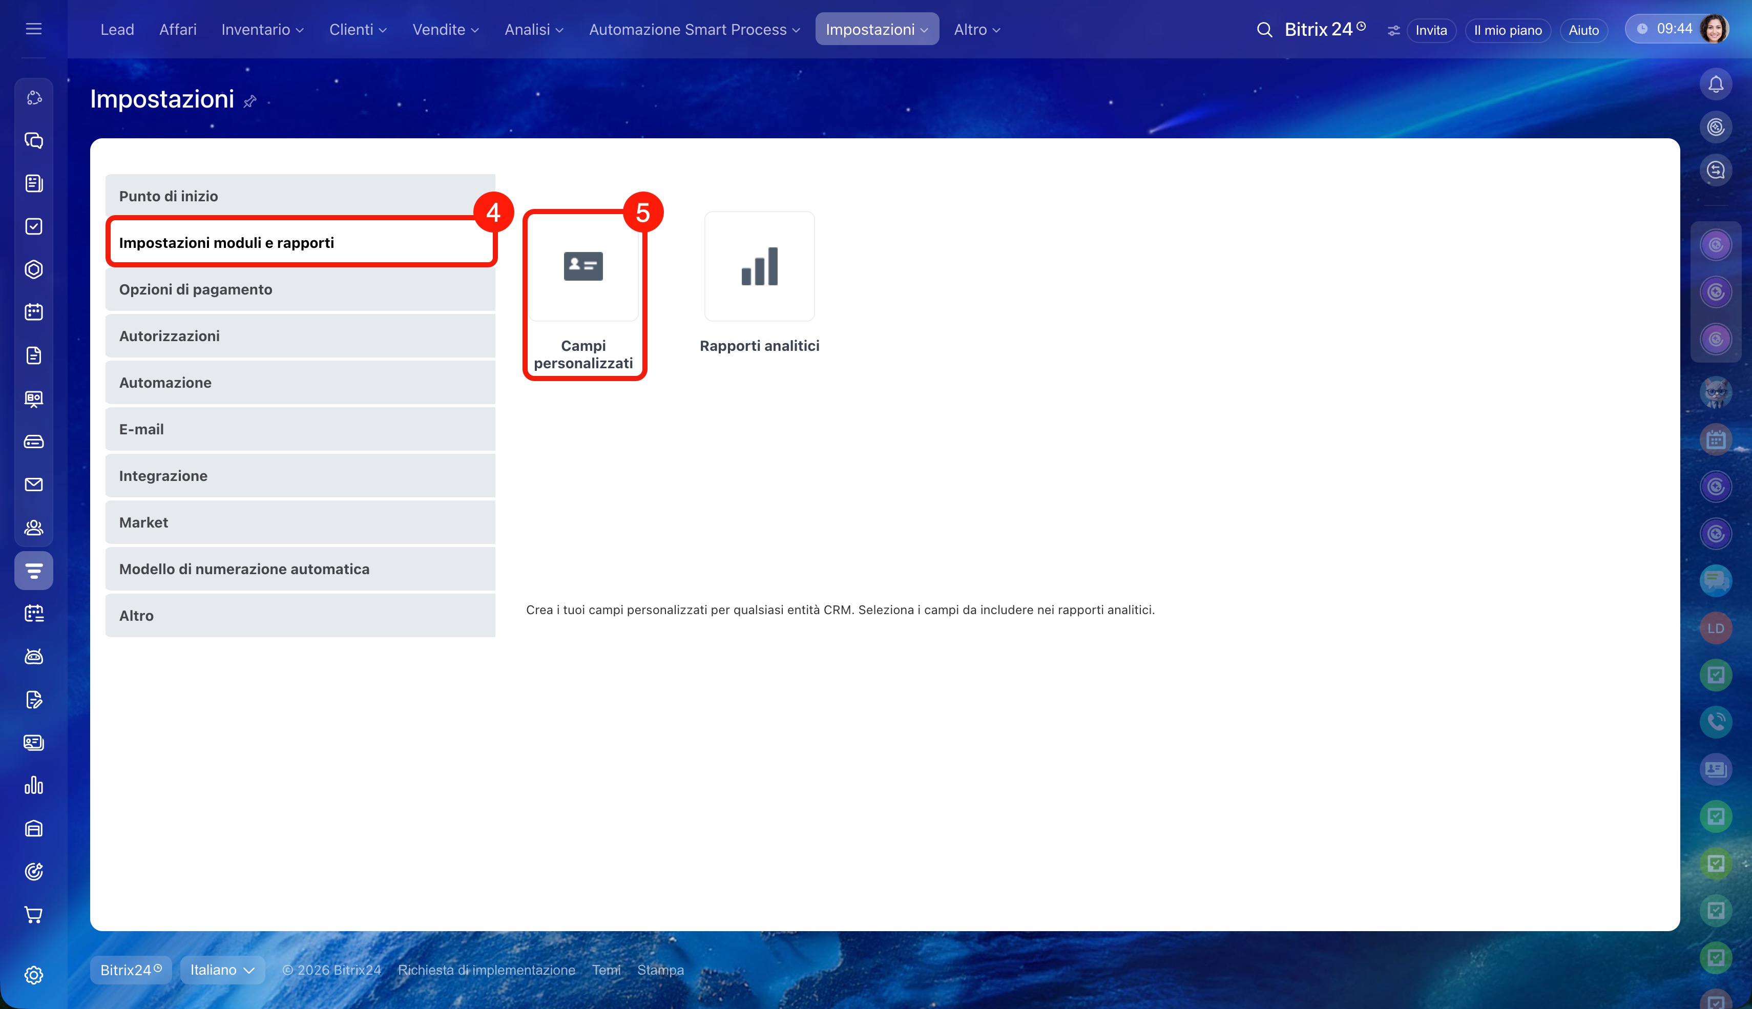Toggle the hamburger menu at top left

pyautogui.click(x=33, y=29)
